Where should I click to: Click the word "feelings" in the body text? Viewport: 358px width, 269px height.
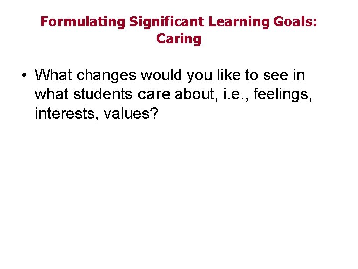(283, 95)
